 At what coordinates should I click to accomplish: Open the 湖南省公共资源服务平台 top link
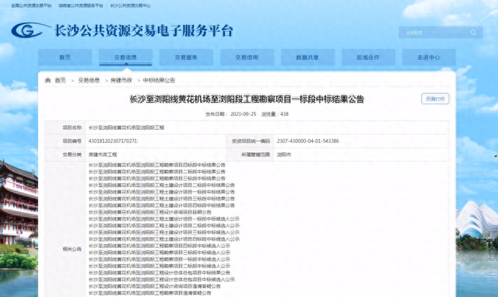point(81,5)
